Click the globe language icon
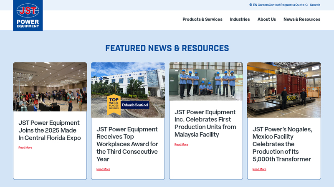Image resolution: width=334 pixels, height=187 pixels. point(251,5)
